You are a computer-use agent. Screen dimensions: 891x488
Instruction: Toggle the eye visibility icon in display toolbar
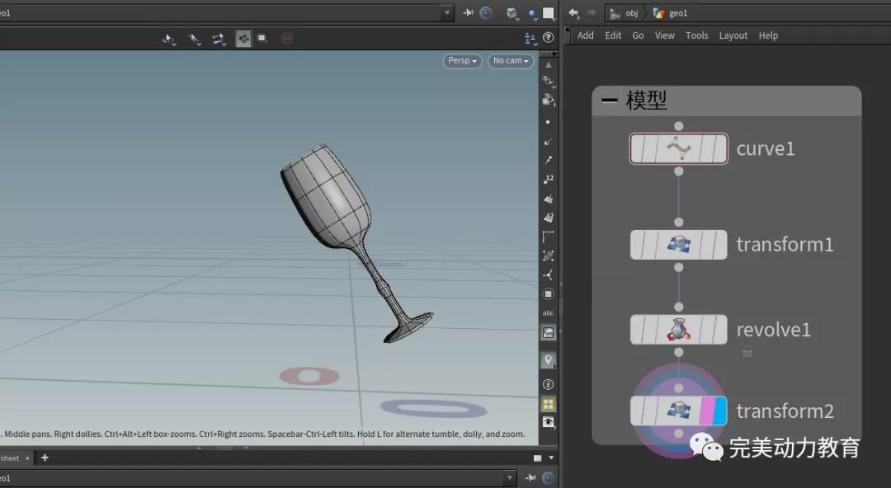[x=548, y=423]
